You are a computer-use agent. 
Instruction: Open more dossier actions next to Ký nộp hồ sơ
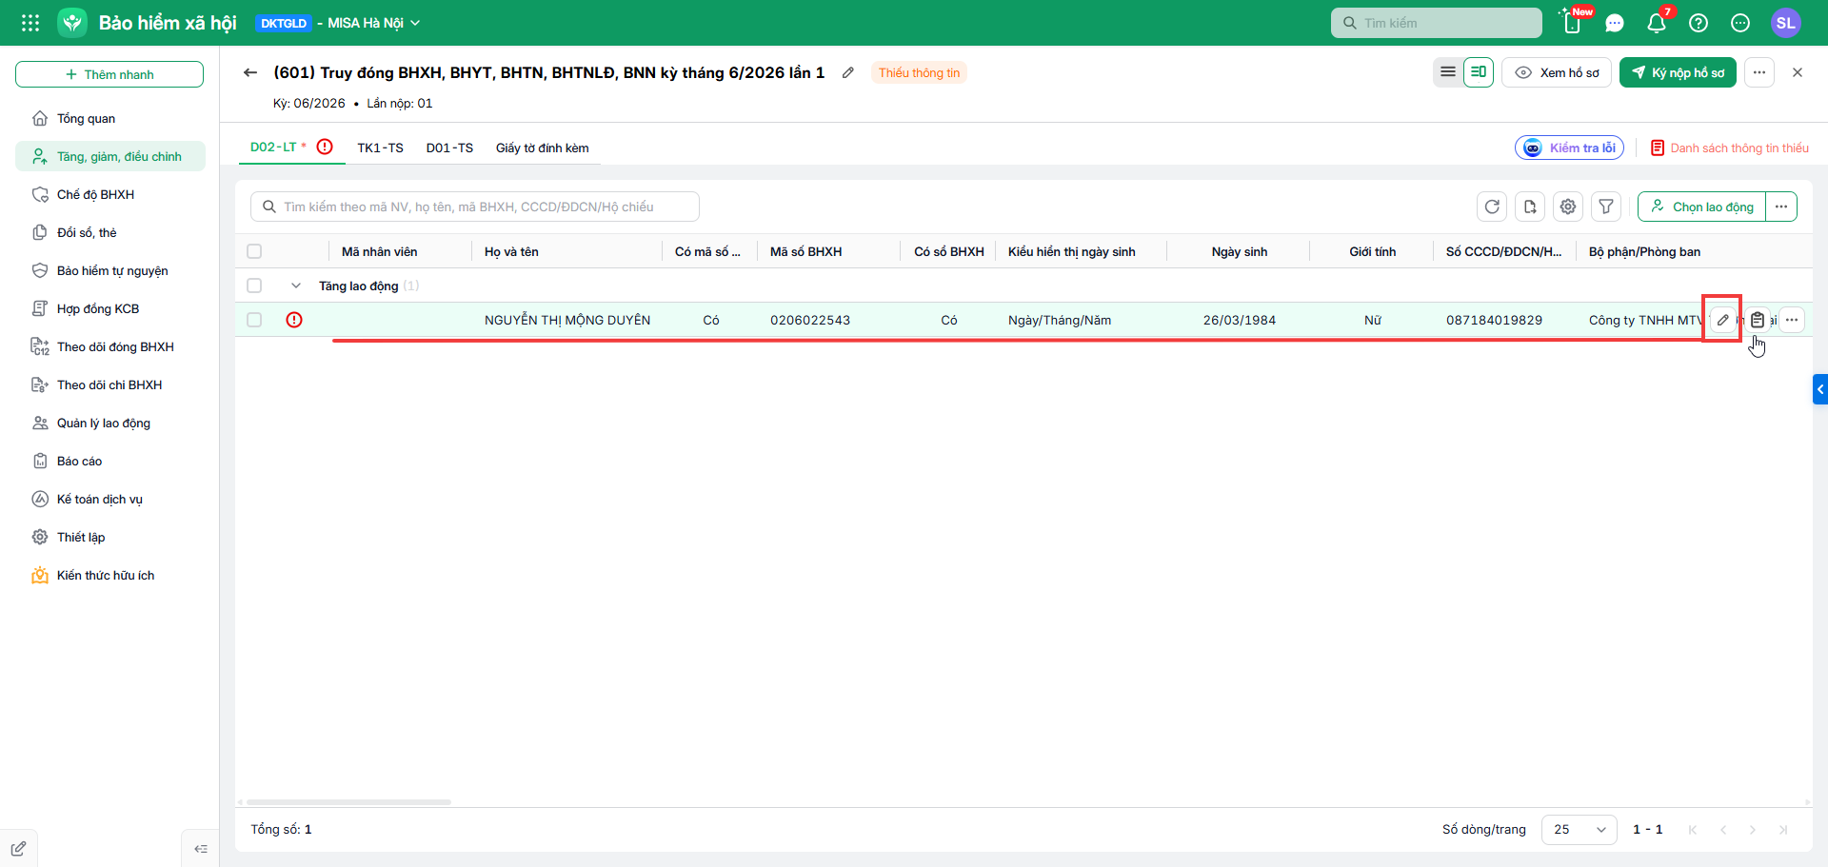click(1759, 72)
